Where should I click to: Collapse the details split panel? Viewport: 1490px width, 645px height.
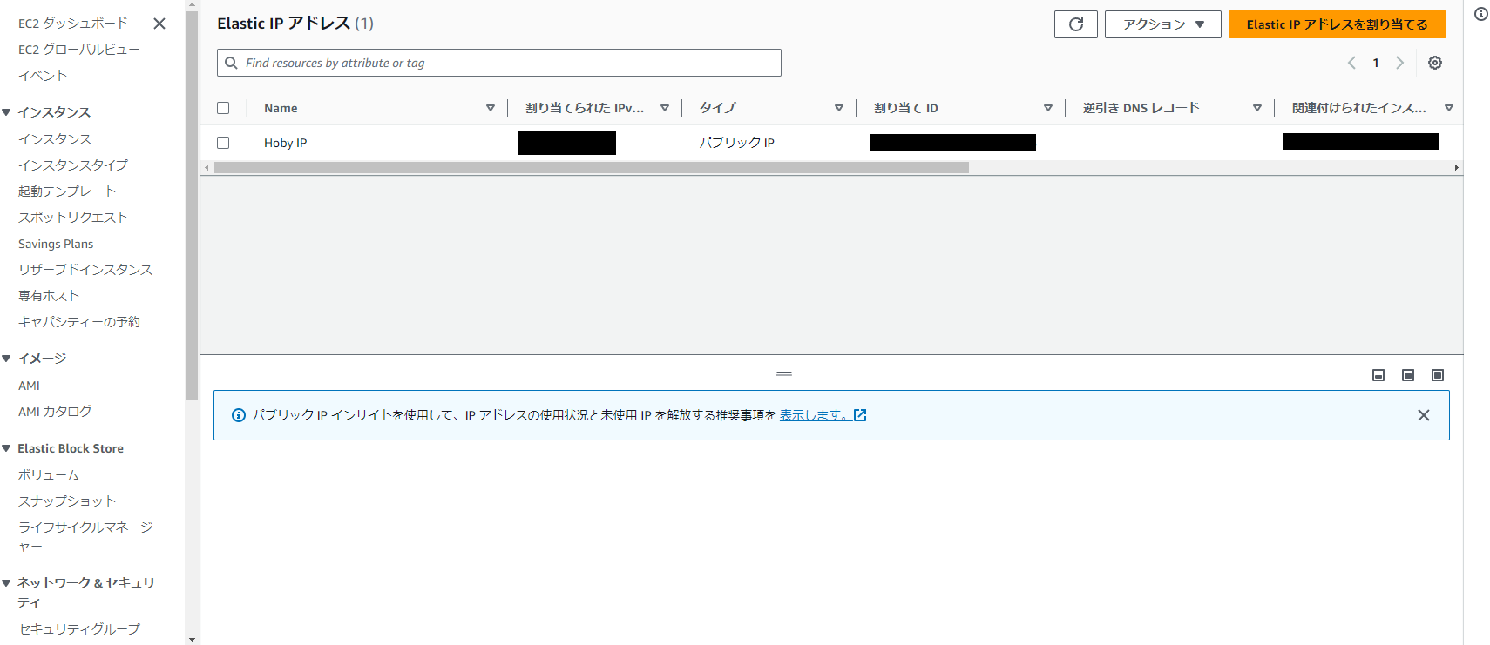tap(1378, 375)
